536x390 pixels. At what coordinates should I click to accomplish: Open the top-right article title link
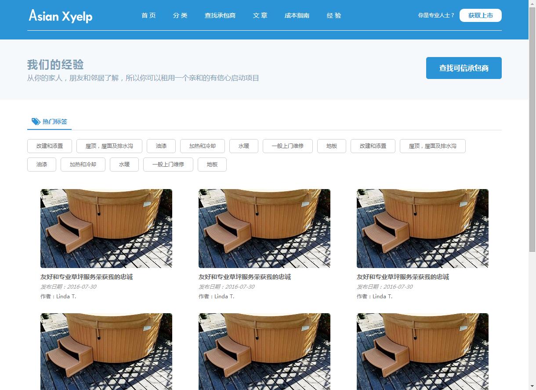(x=402, y=277)
